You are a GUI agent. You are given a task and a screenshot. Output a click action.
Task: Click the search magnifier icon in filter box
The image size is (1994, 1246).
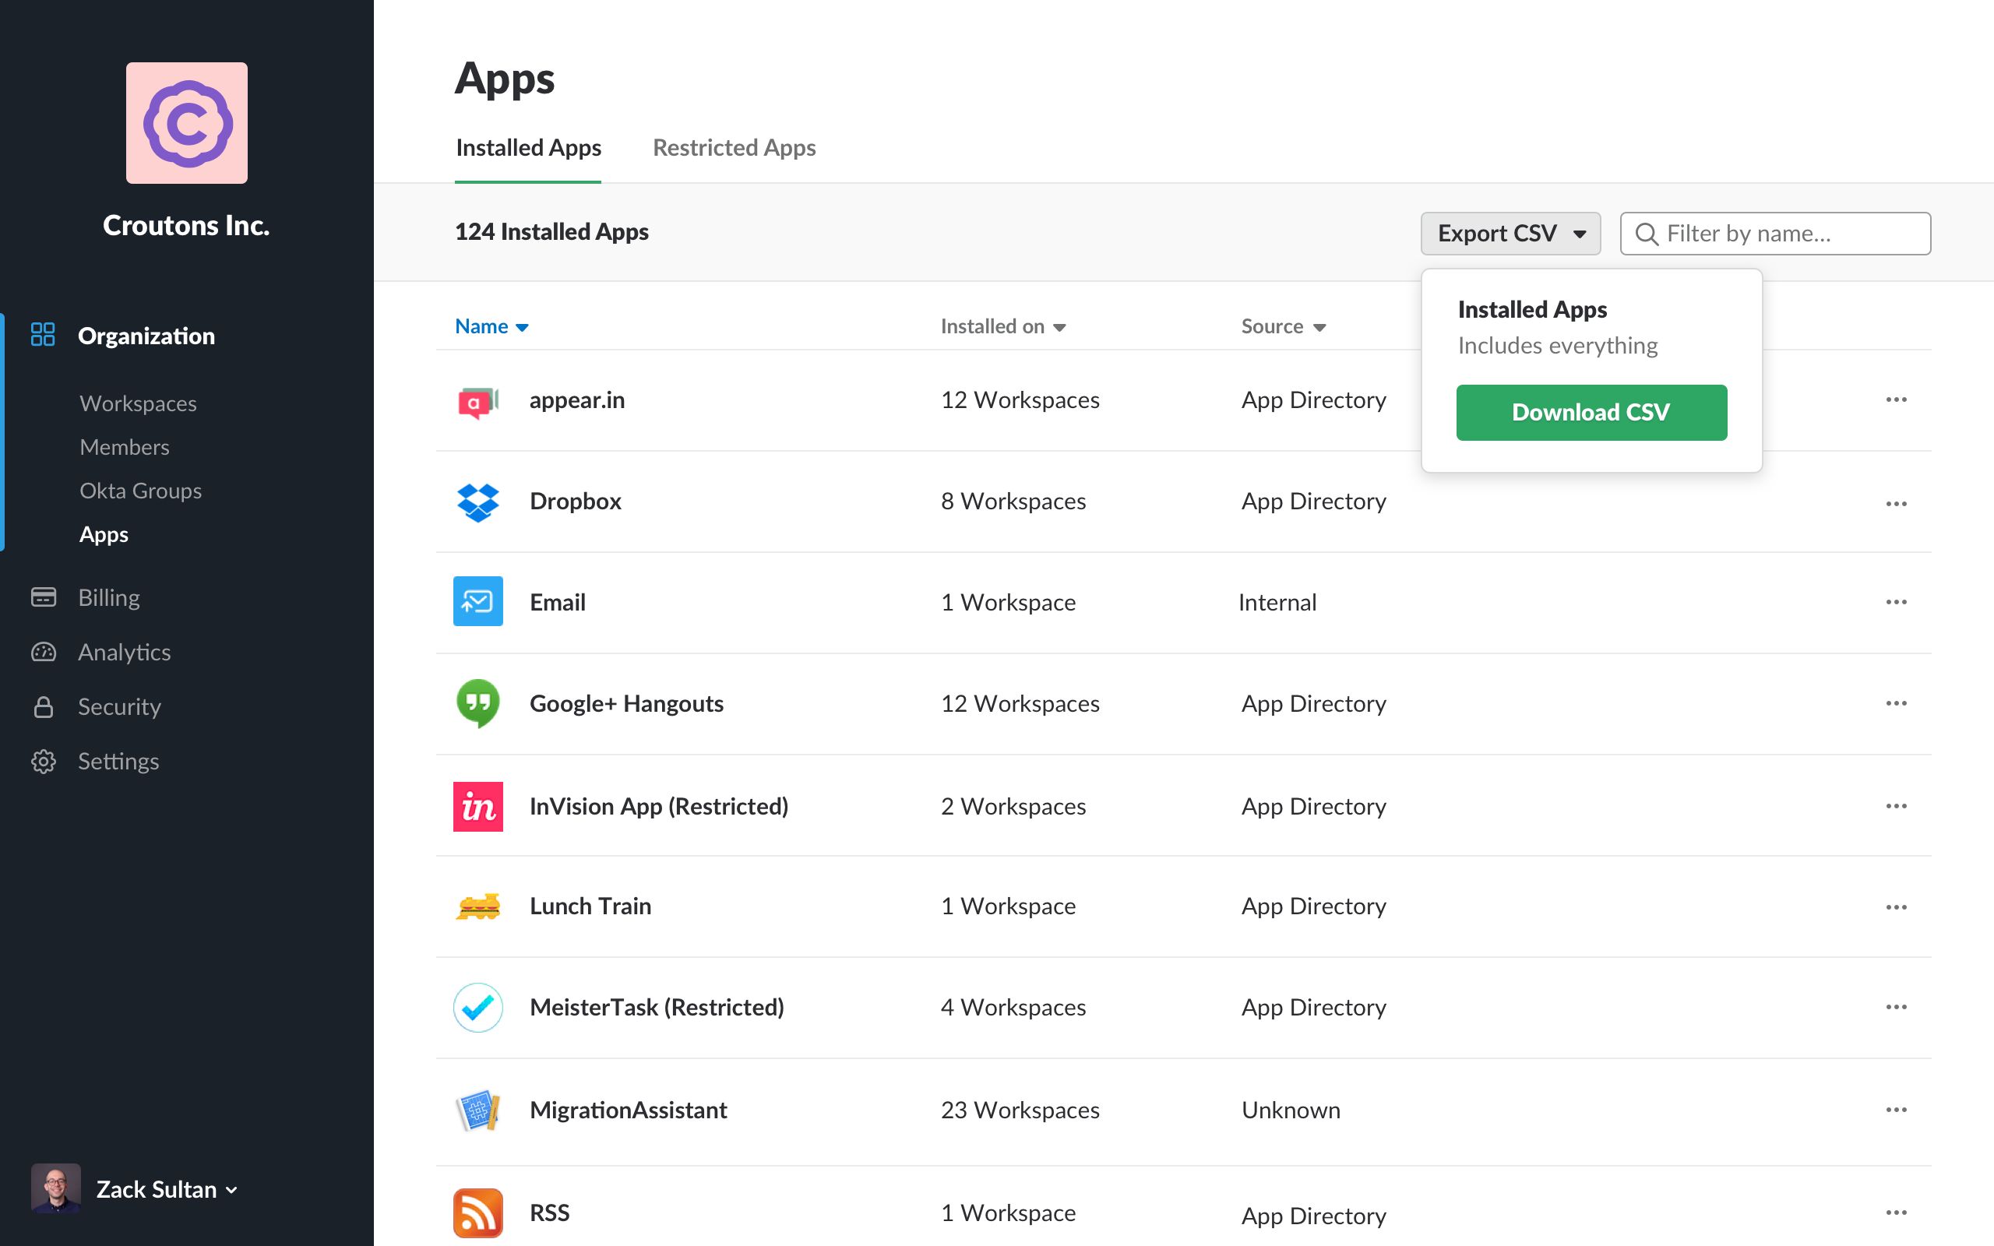pyautogui.click(x=1647, y=234)
